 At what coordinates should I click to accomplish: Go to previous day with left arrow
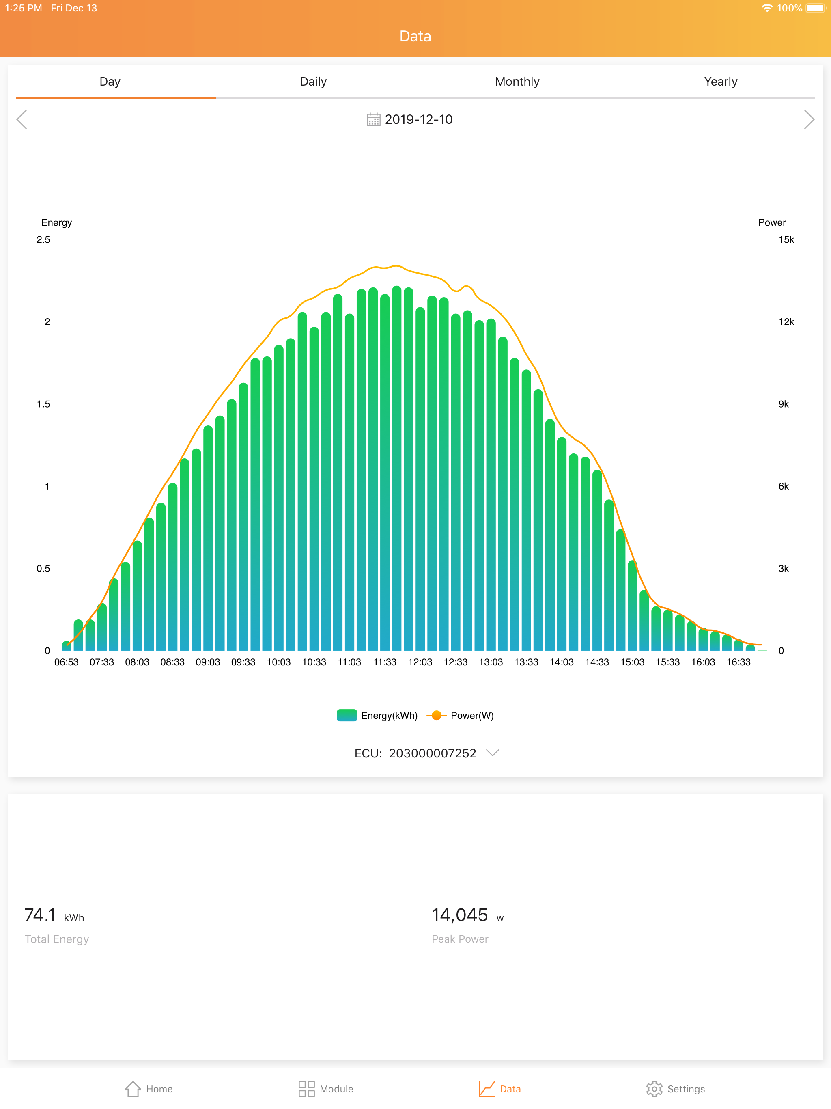click(x=22, y=119)
